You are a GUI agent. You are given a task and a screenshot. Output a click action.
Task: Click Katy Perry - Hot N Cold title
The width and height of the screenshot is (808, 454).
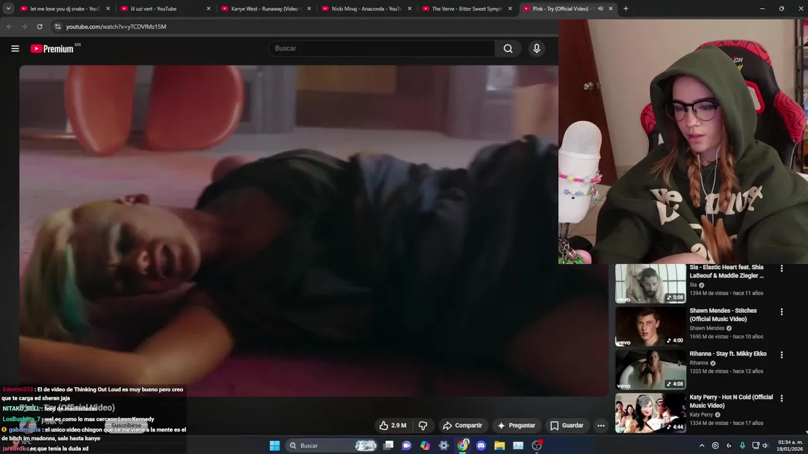pyautogui.click(x=731, y=401)
